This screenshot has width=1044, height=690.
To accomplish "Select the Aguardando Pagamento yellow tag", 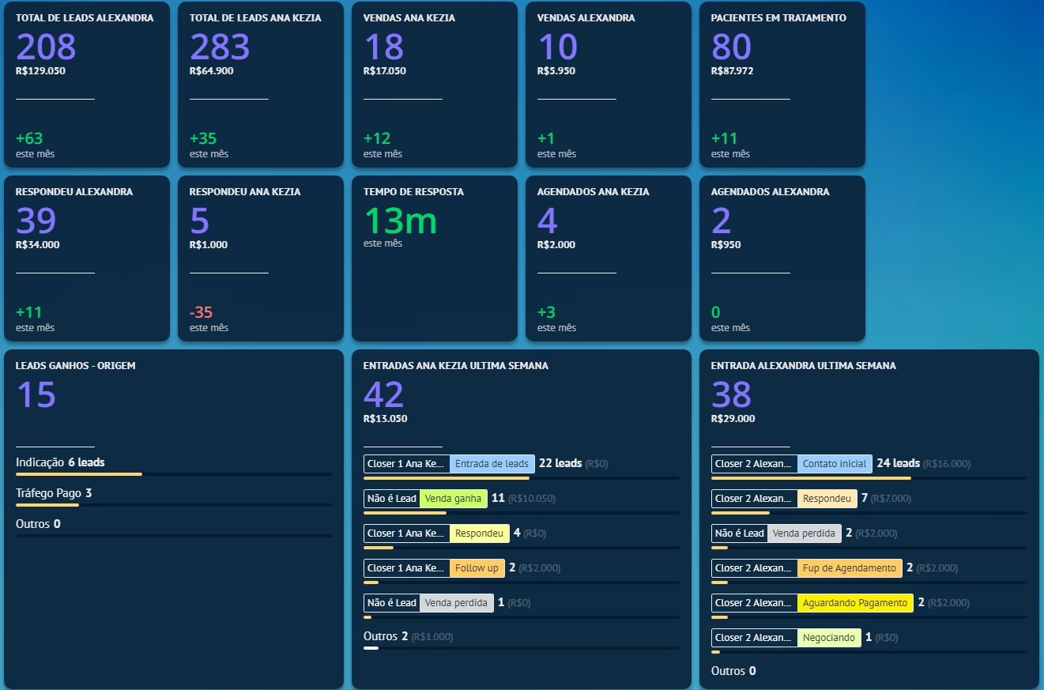I will pos(854,603).
